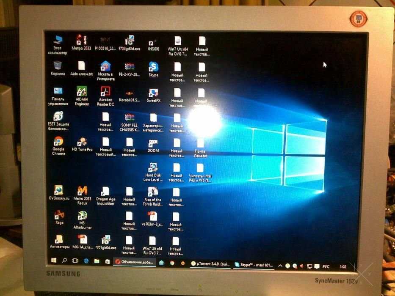Open the Этот компьютер desktop icon
The height and width of the screenshot is (296, 395).
pos(58,45)
